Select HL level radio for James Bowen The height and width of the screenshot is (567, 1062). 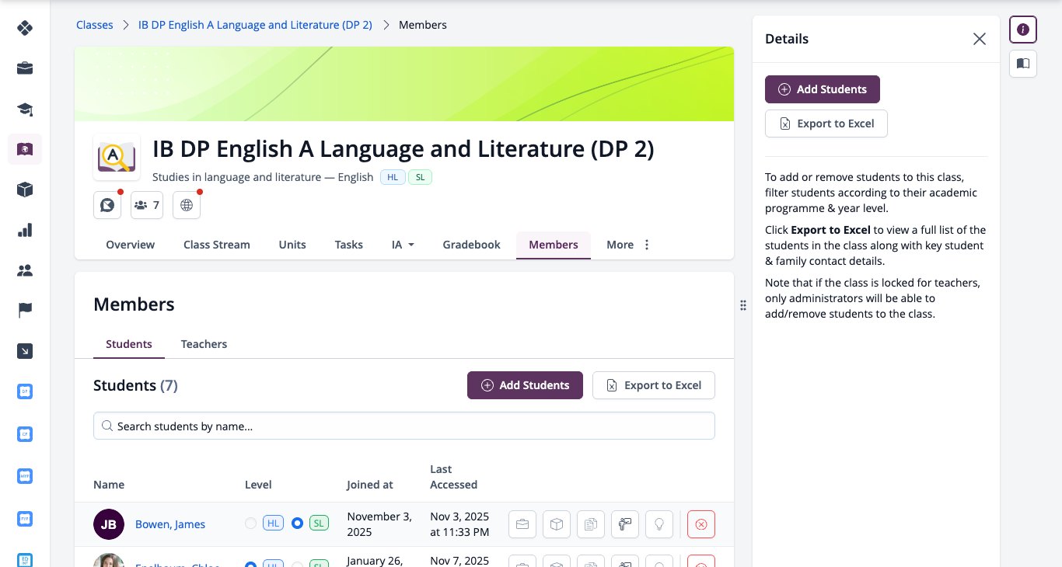(250, 524)
